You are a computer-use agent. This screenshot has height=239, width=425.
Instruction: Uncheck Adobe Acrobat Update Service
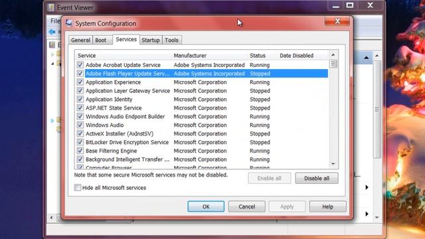80,65
